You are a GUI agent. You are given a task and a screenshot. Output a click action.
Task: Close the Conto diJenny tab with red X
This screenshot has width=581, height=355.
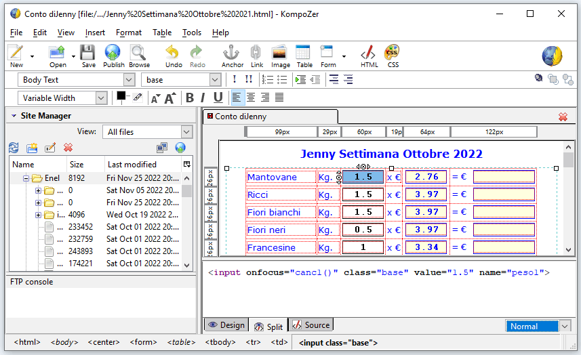pyautogui.click(x=563, y=117)
